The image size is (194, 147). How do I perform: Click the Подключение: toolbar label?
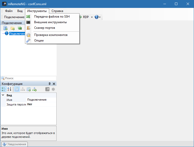(14, 17)
